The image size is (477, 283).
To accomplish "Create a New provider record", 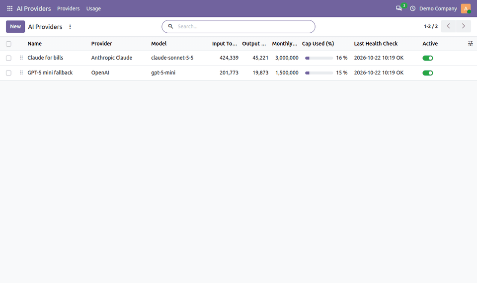I will (15, 26).
